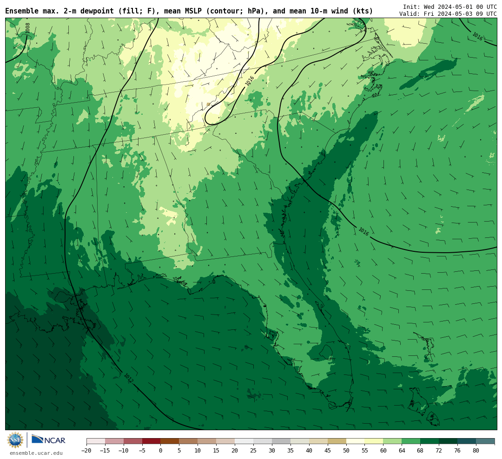Pick the 76 to 80 dark teal swatch

[x=467, y=441]
